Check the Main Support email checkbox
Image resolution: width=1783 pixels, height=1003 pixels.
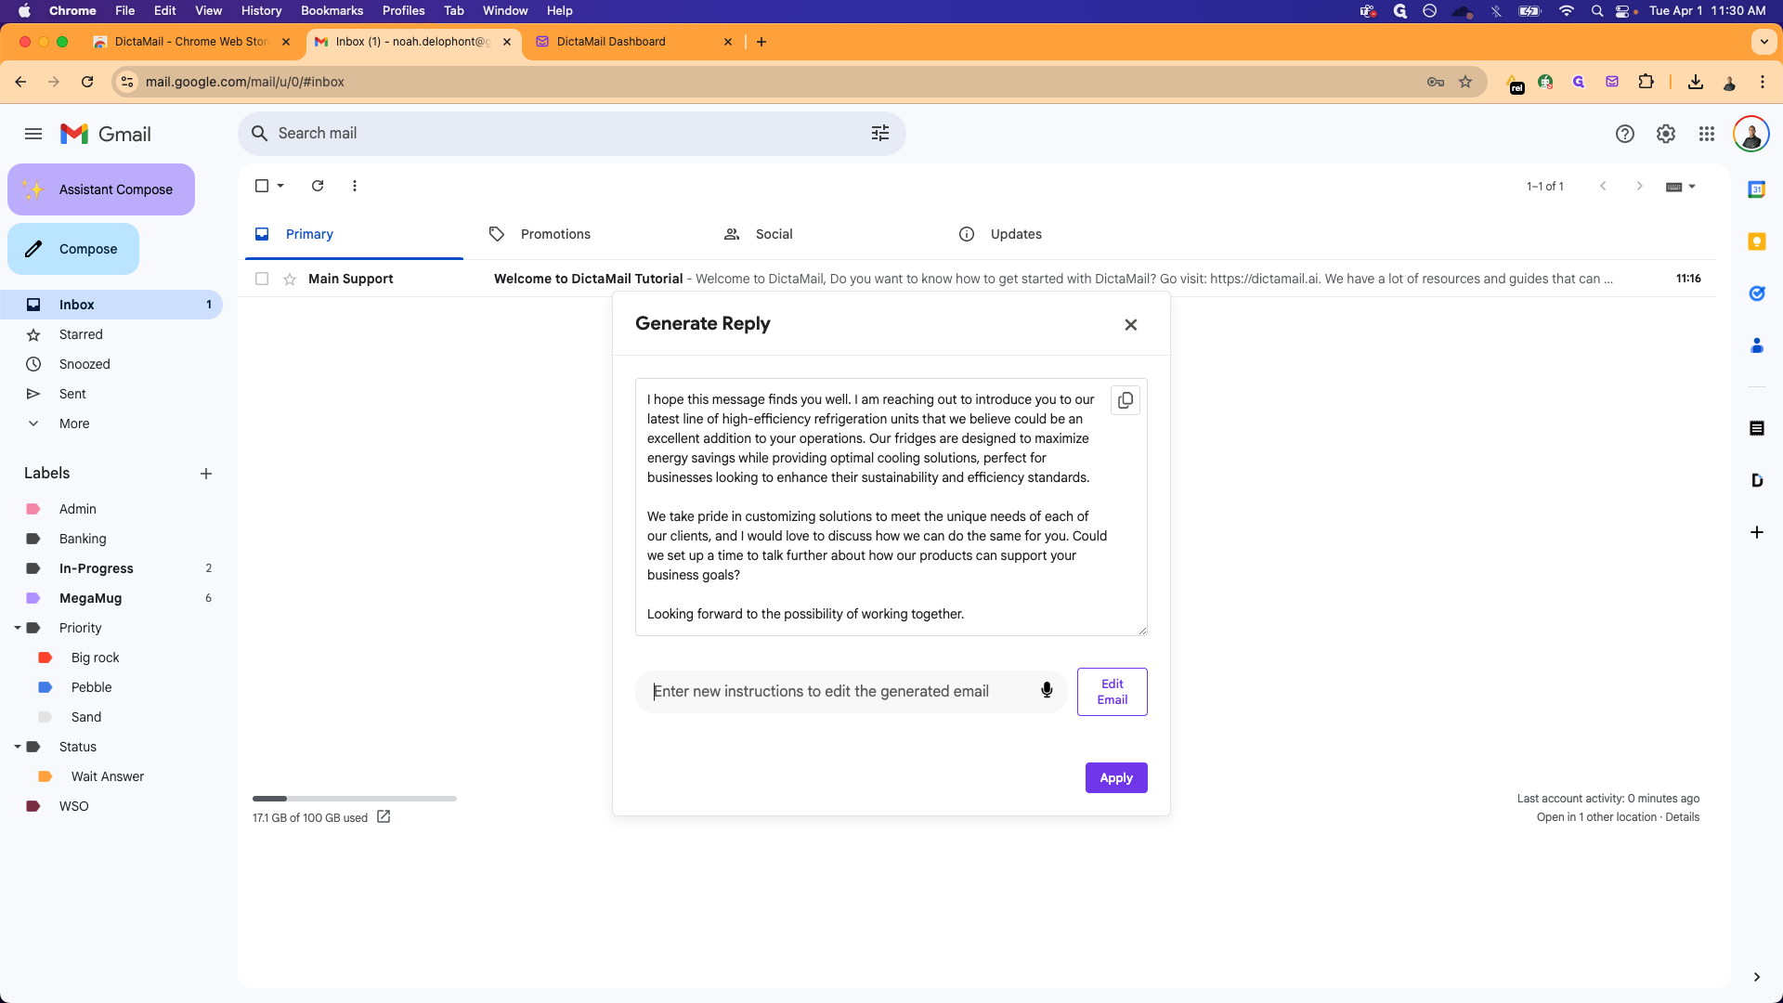262,279
